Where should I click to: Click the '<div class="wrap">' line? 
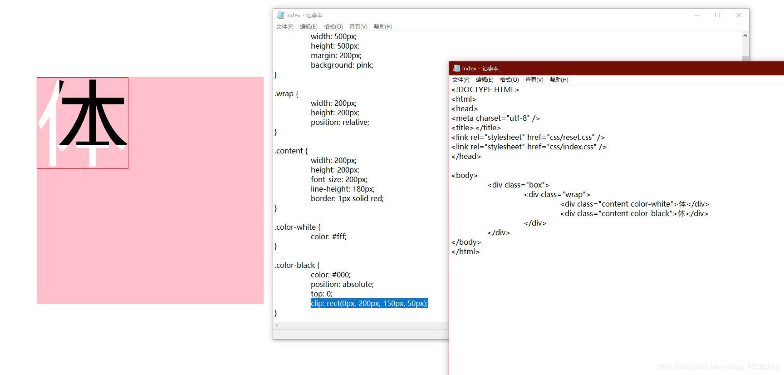[557, 194]
